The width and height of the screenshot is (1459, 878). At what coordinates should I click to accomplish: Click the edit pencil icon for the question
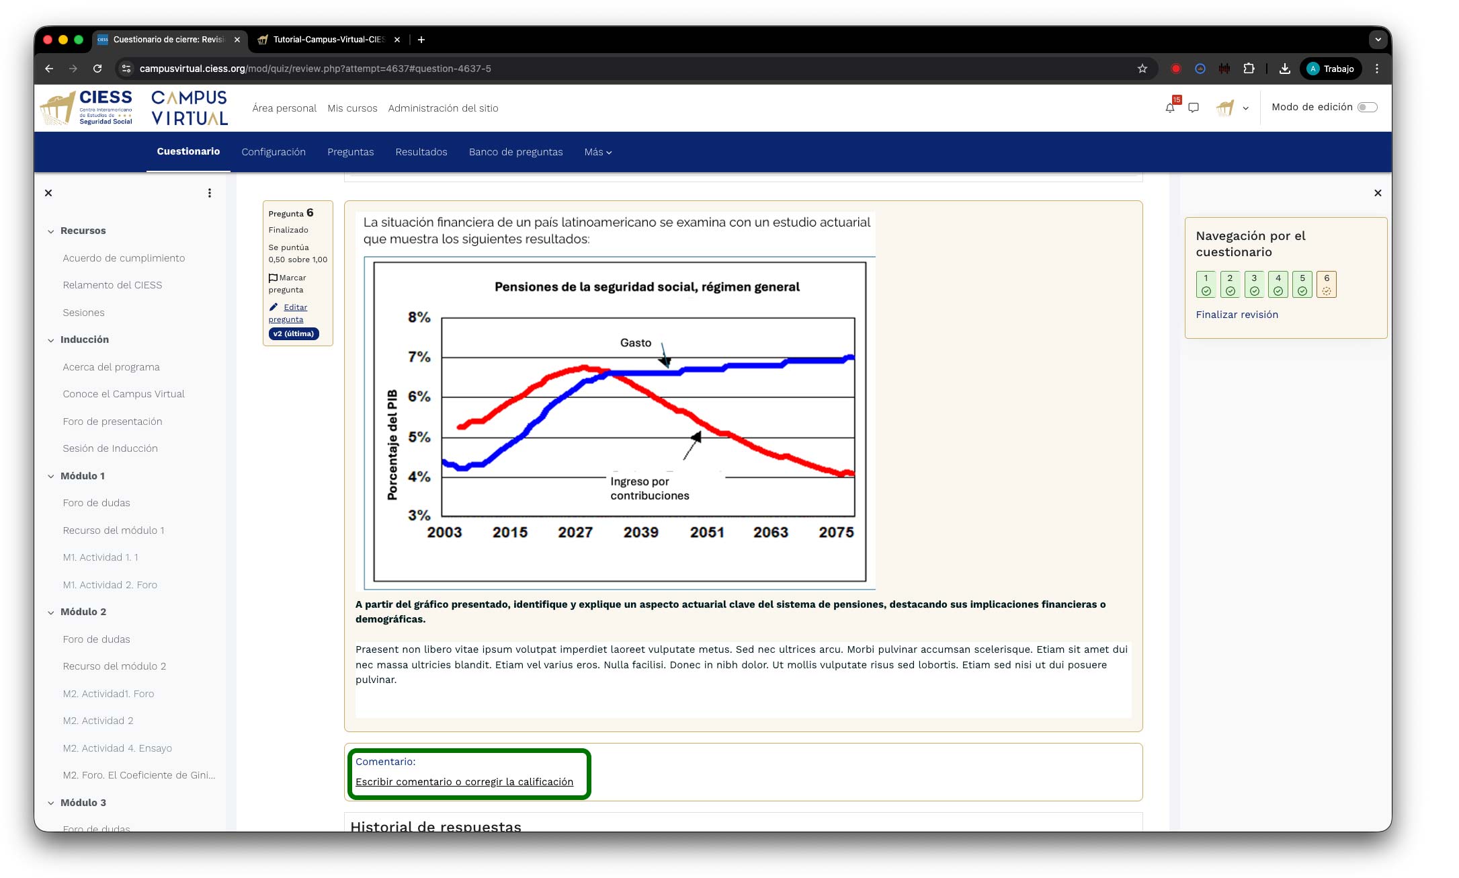(274, 307)
